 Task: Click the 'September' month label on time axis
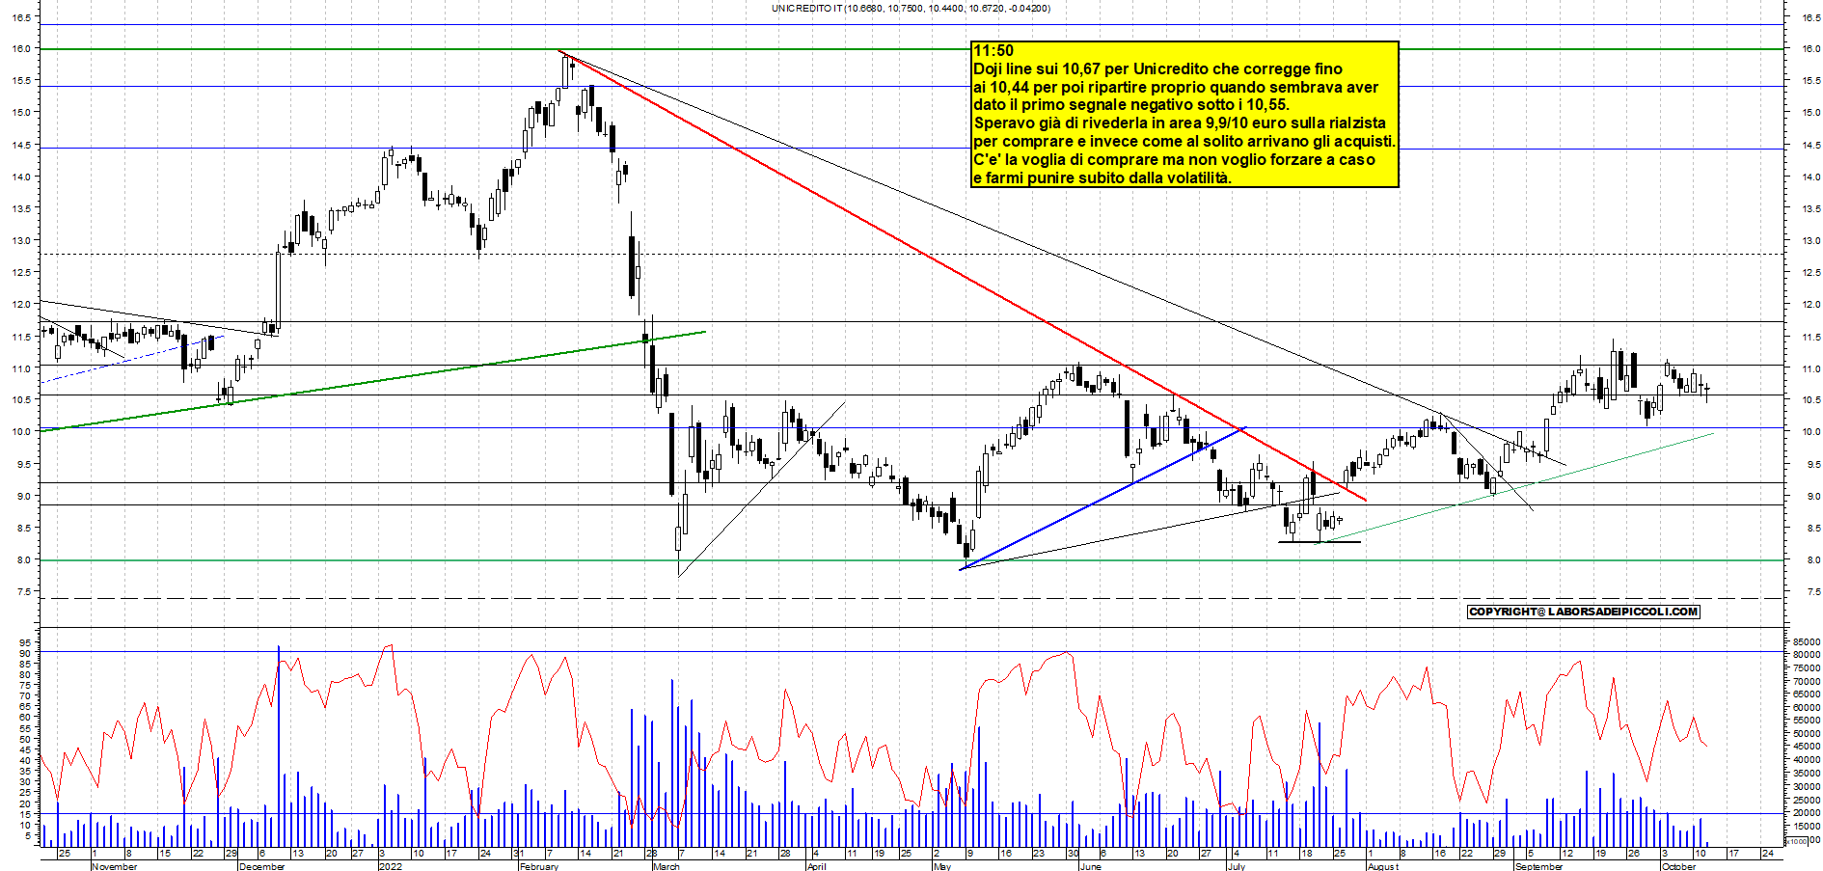coord(1538,866)
